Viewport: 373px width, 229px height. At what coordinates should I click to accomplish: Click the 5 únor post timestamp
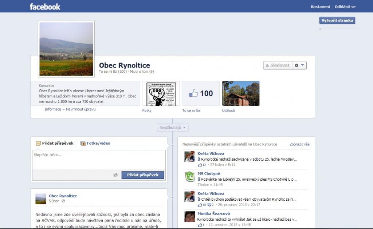pyautogui.click(x=54, y=201)
